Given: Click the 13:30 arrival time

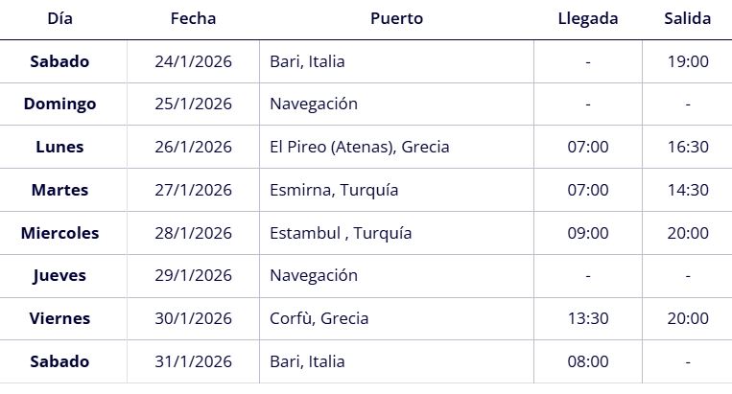Looking at the screenshot, I should point(587,318).
